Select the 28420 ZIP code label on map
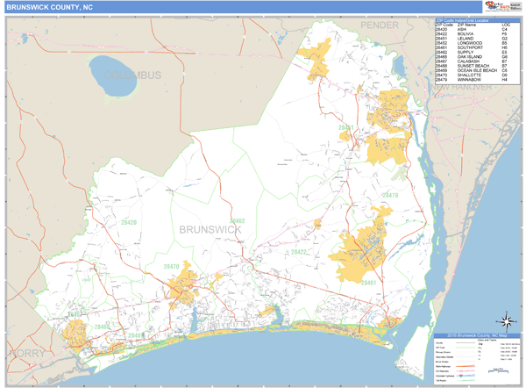 click(x=129, y=223)
